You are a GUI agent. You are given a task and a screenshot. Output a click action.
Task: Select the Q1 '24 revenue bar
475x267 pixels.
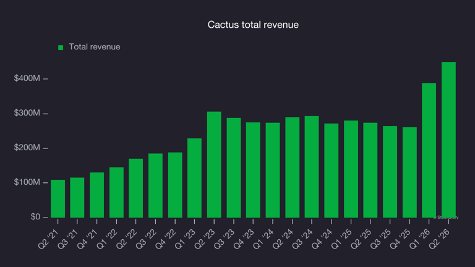(x=273, y=170)
